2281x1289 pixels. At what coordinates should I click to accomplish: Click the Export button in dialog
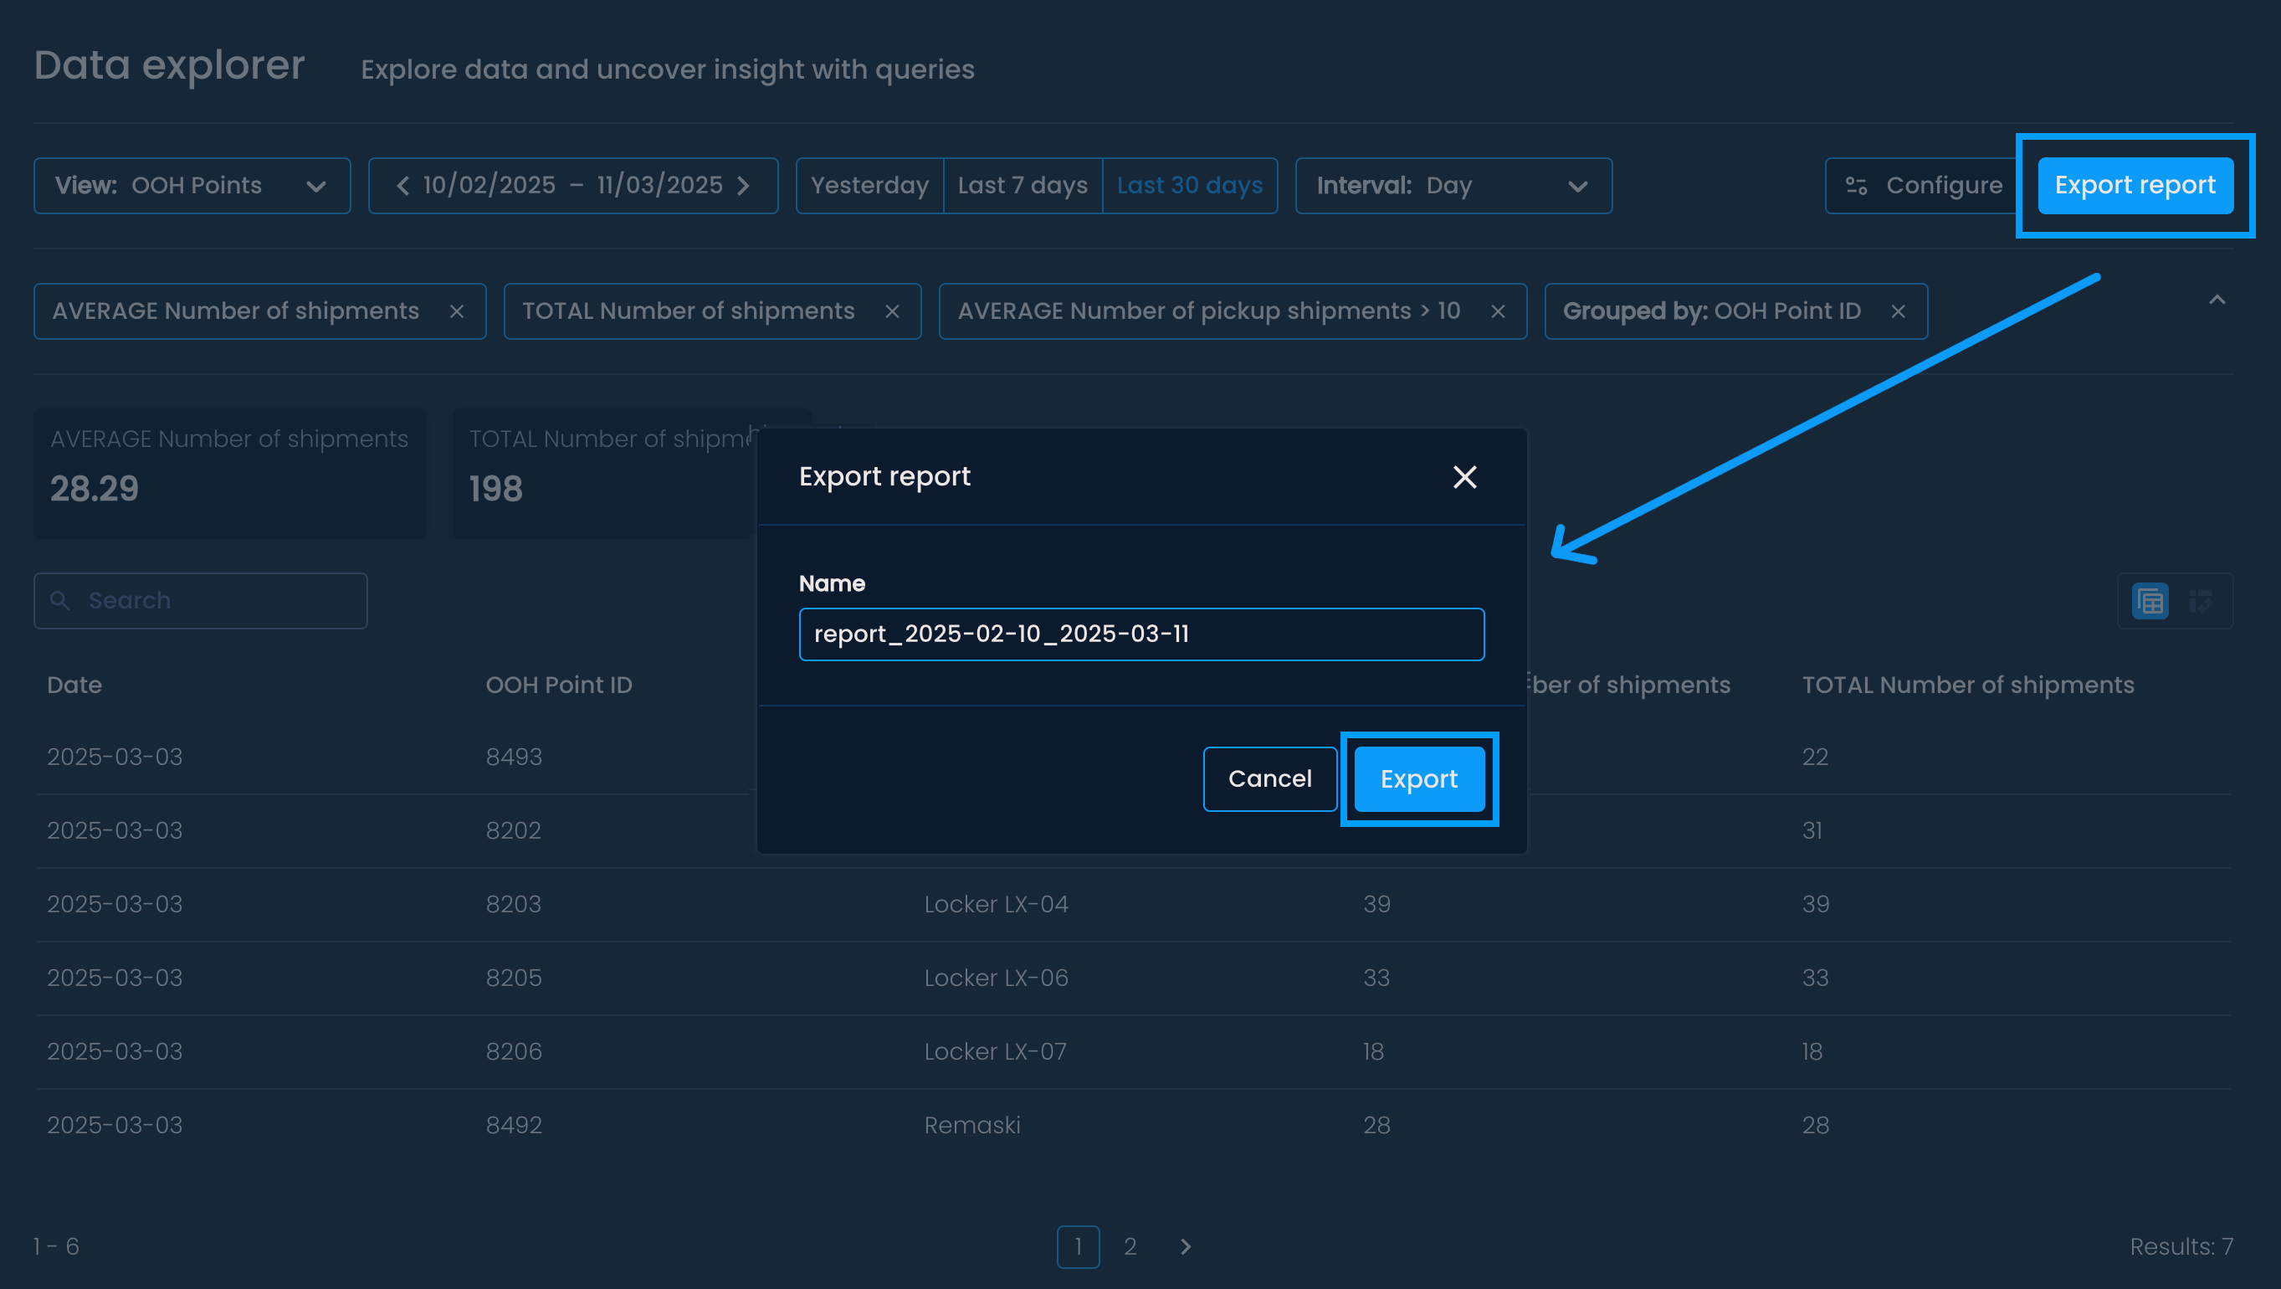pos(1418,778)
